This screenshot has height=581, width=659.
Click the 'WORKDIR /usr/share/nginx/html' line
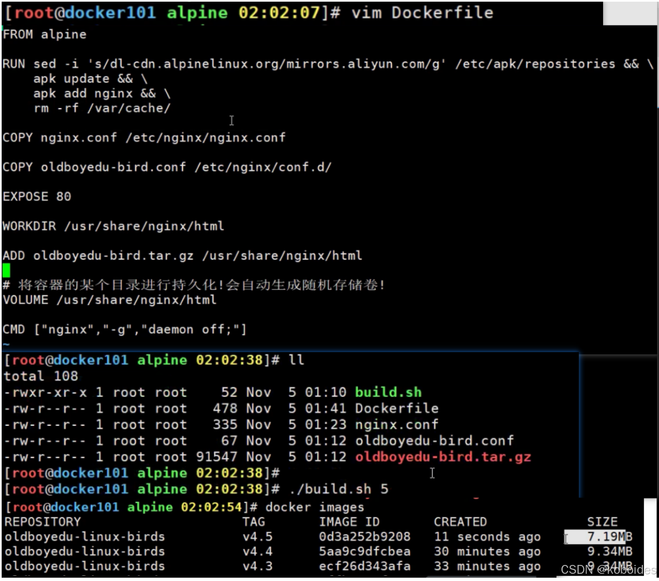click(114, 226)
